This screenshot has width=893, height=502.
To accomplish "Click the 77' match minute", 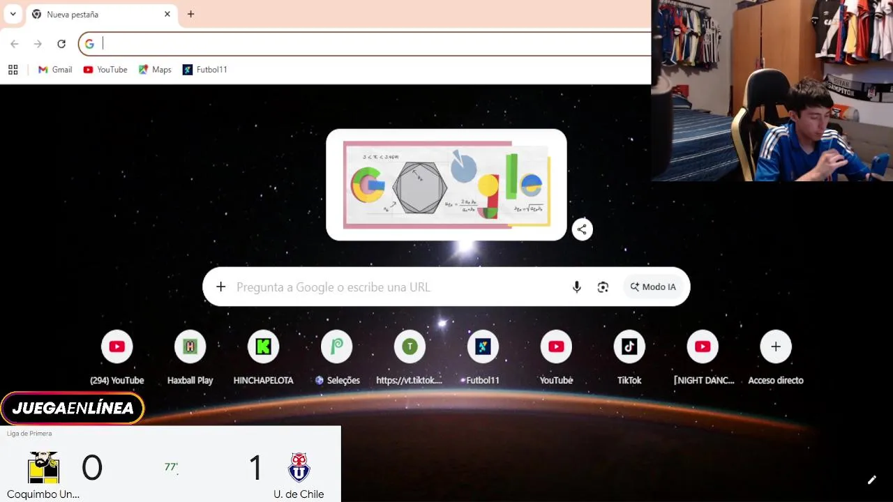I will (171, 467).
